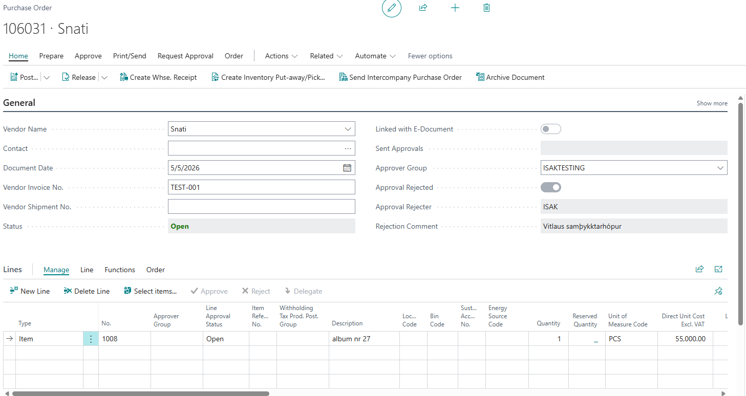Click the Archive Document icon
The width and height of the screenshot is (746, 396).
pos(480,77)
